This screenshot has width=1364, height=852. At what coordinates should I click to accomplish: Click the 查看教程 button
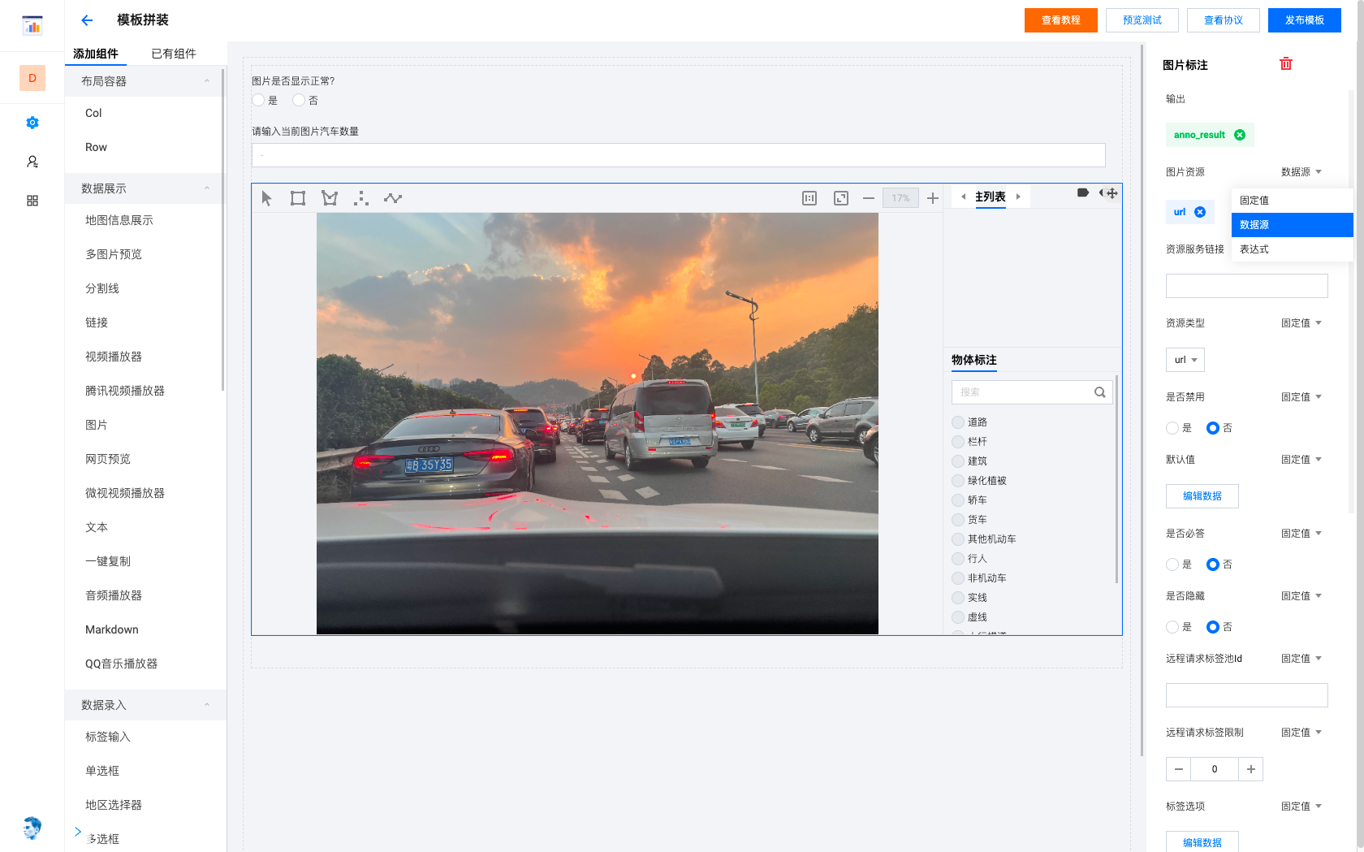pos(1061,20)
